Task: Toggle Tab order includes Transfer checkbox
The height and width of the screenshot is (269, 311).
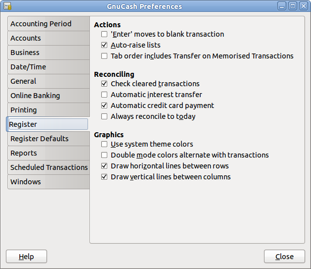Action: coord(104,56)
